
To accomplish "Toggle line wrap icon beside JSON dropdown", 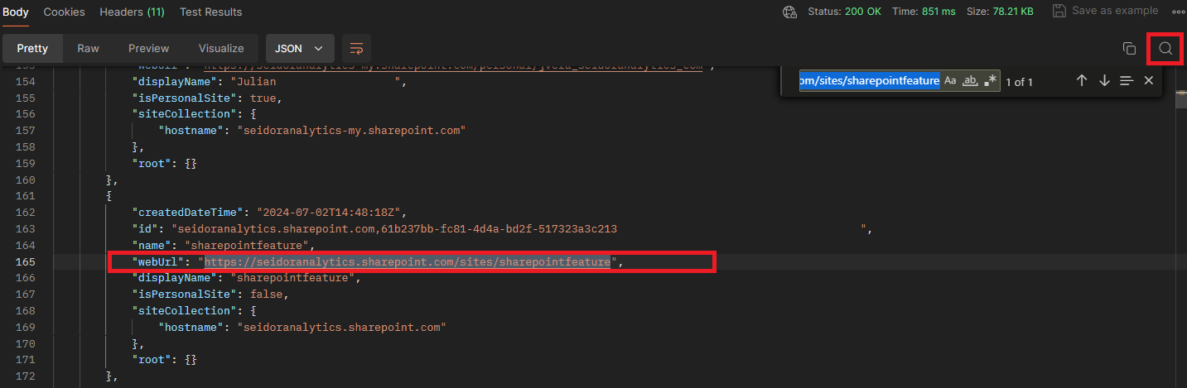I will click(x=356, y=49).
